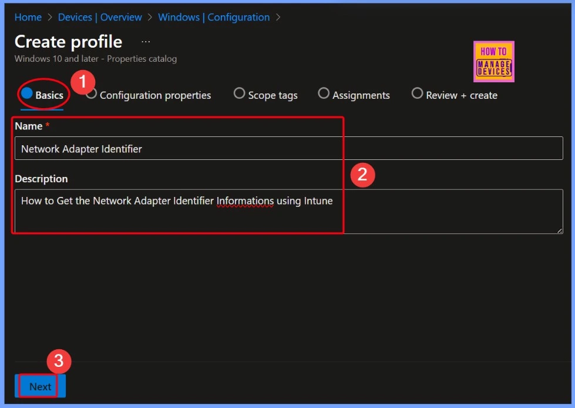Screen dimensions: 575x408
Task: Click the Review + create step circle
Action: [x=418, y=93]
